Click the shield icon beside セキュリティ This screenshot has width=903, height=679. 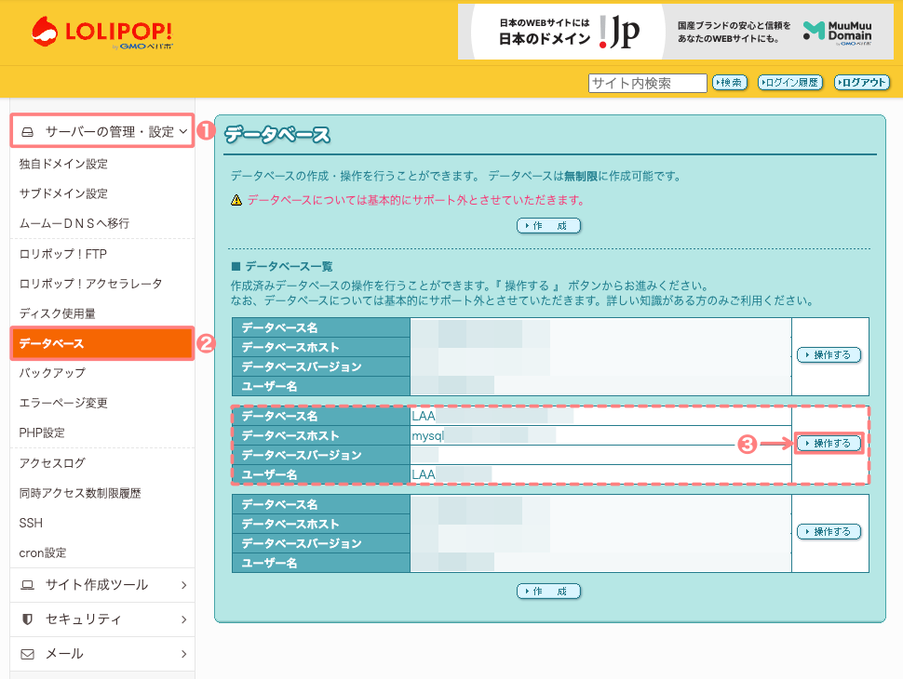pos(27,619)
